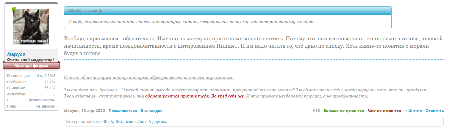Remove your like with Больше не нравится

tap(344, 111)
